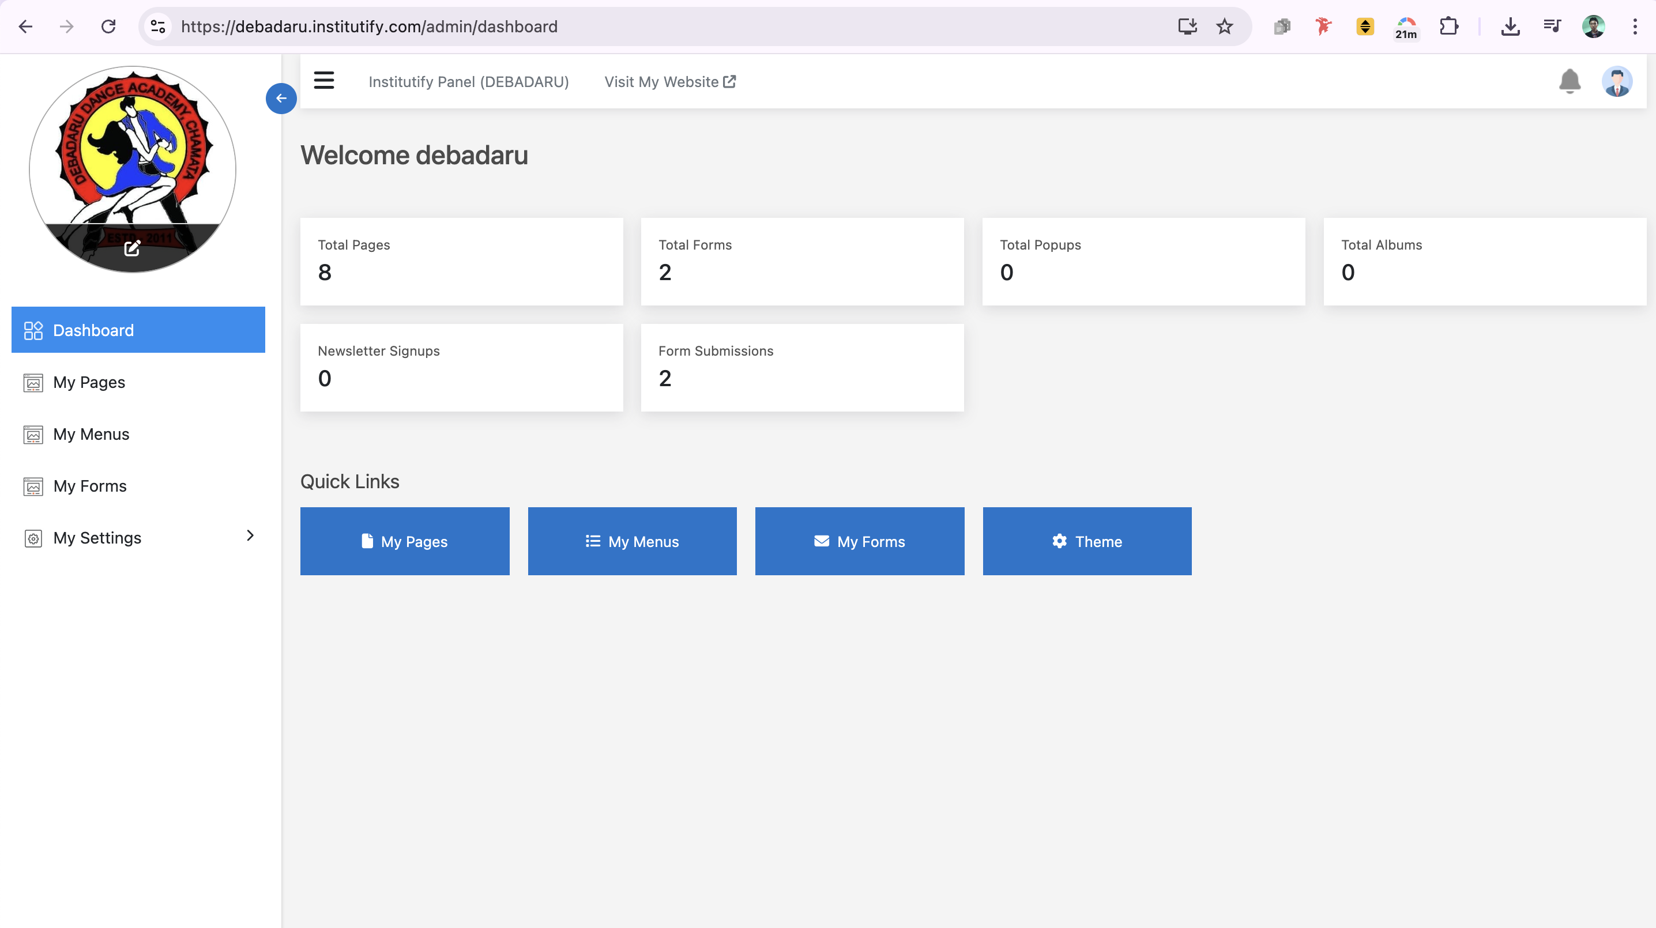Open the Theme quick link button
Viewport: 1656px width, 928px height.
(1086, 541)
